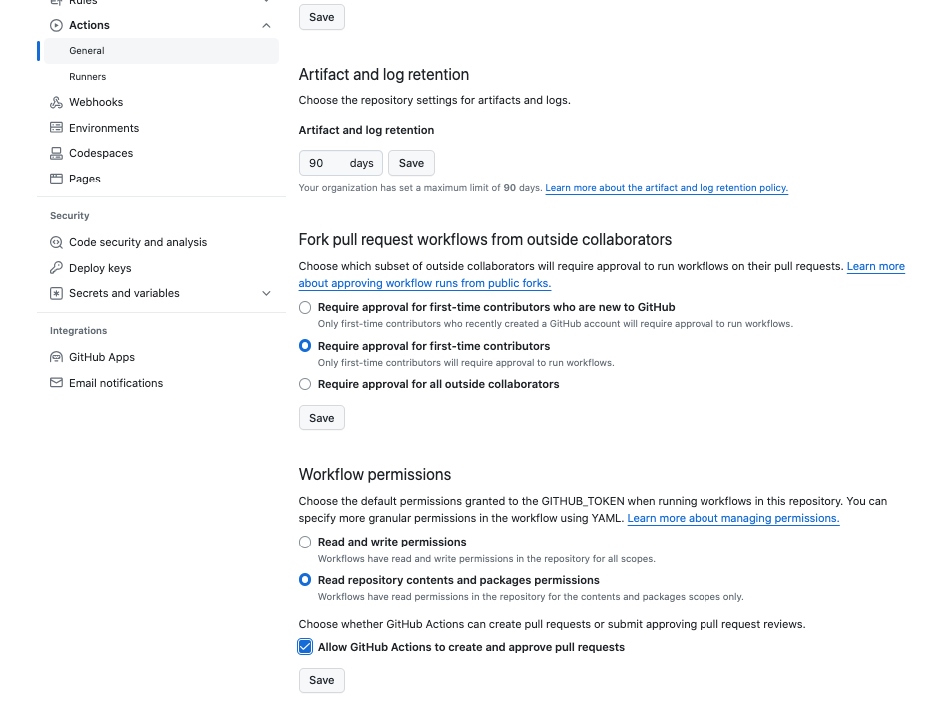Click the Actions play icon in sidebar
Viewport: 940px width, 728px height.
pyautogui.click(x=56, y=25)
